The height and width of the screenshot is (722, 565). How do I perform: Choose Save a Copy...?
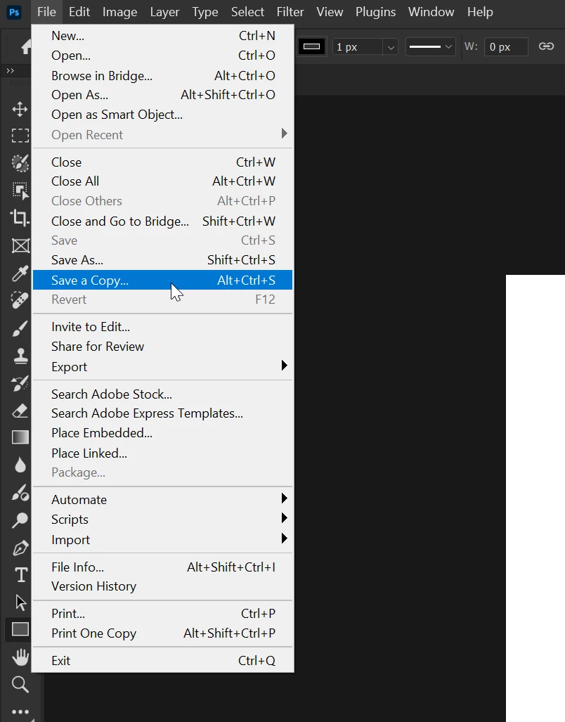[163, 280]
